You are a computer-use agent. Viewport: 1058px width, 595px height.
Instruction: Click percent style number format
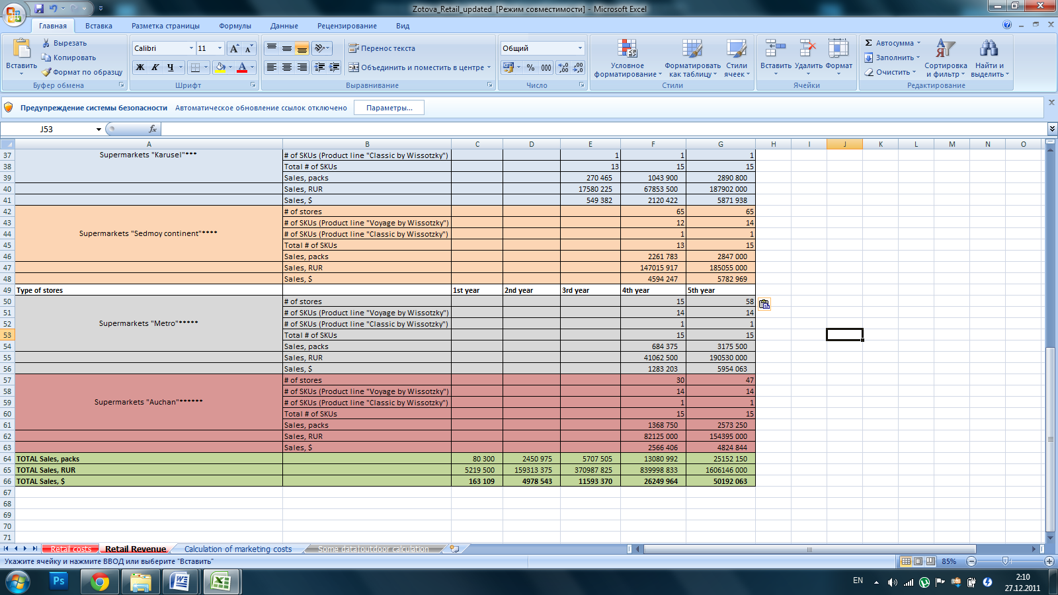tap(530, 67)
